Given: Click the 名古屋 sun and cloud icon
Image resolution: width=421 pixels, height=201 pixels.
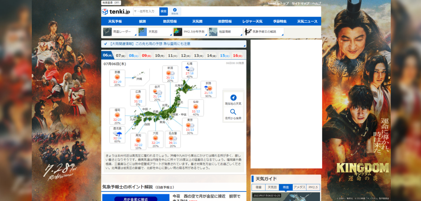Looking at the screenshot, I should point(172,138).
